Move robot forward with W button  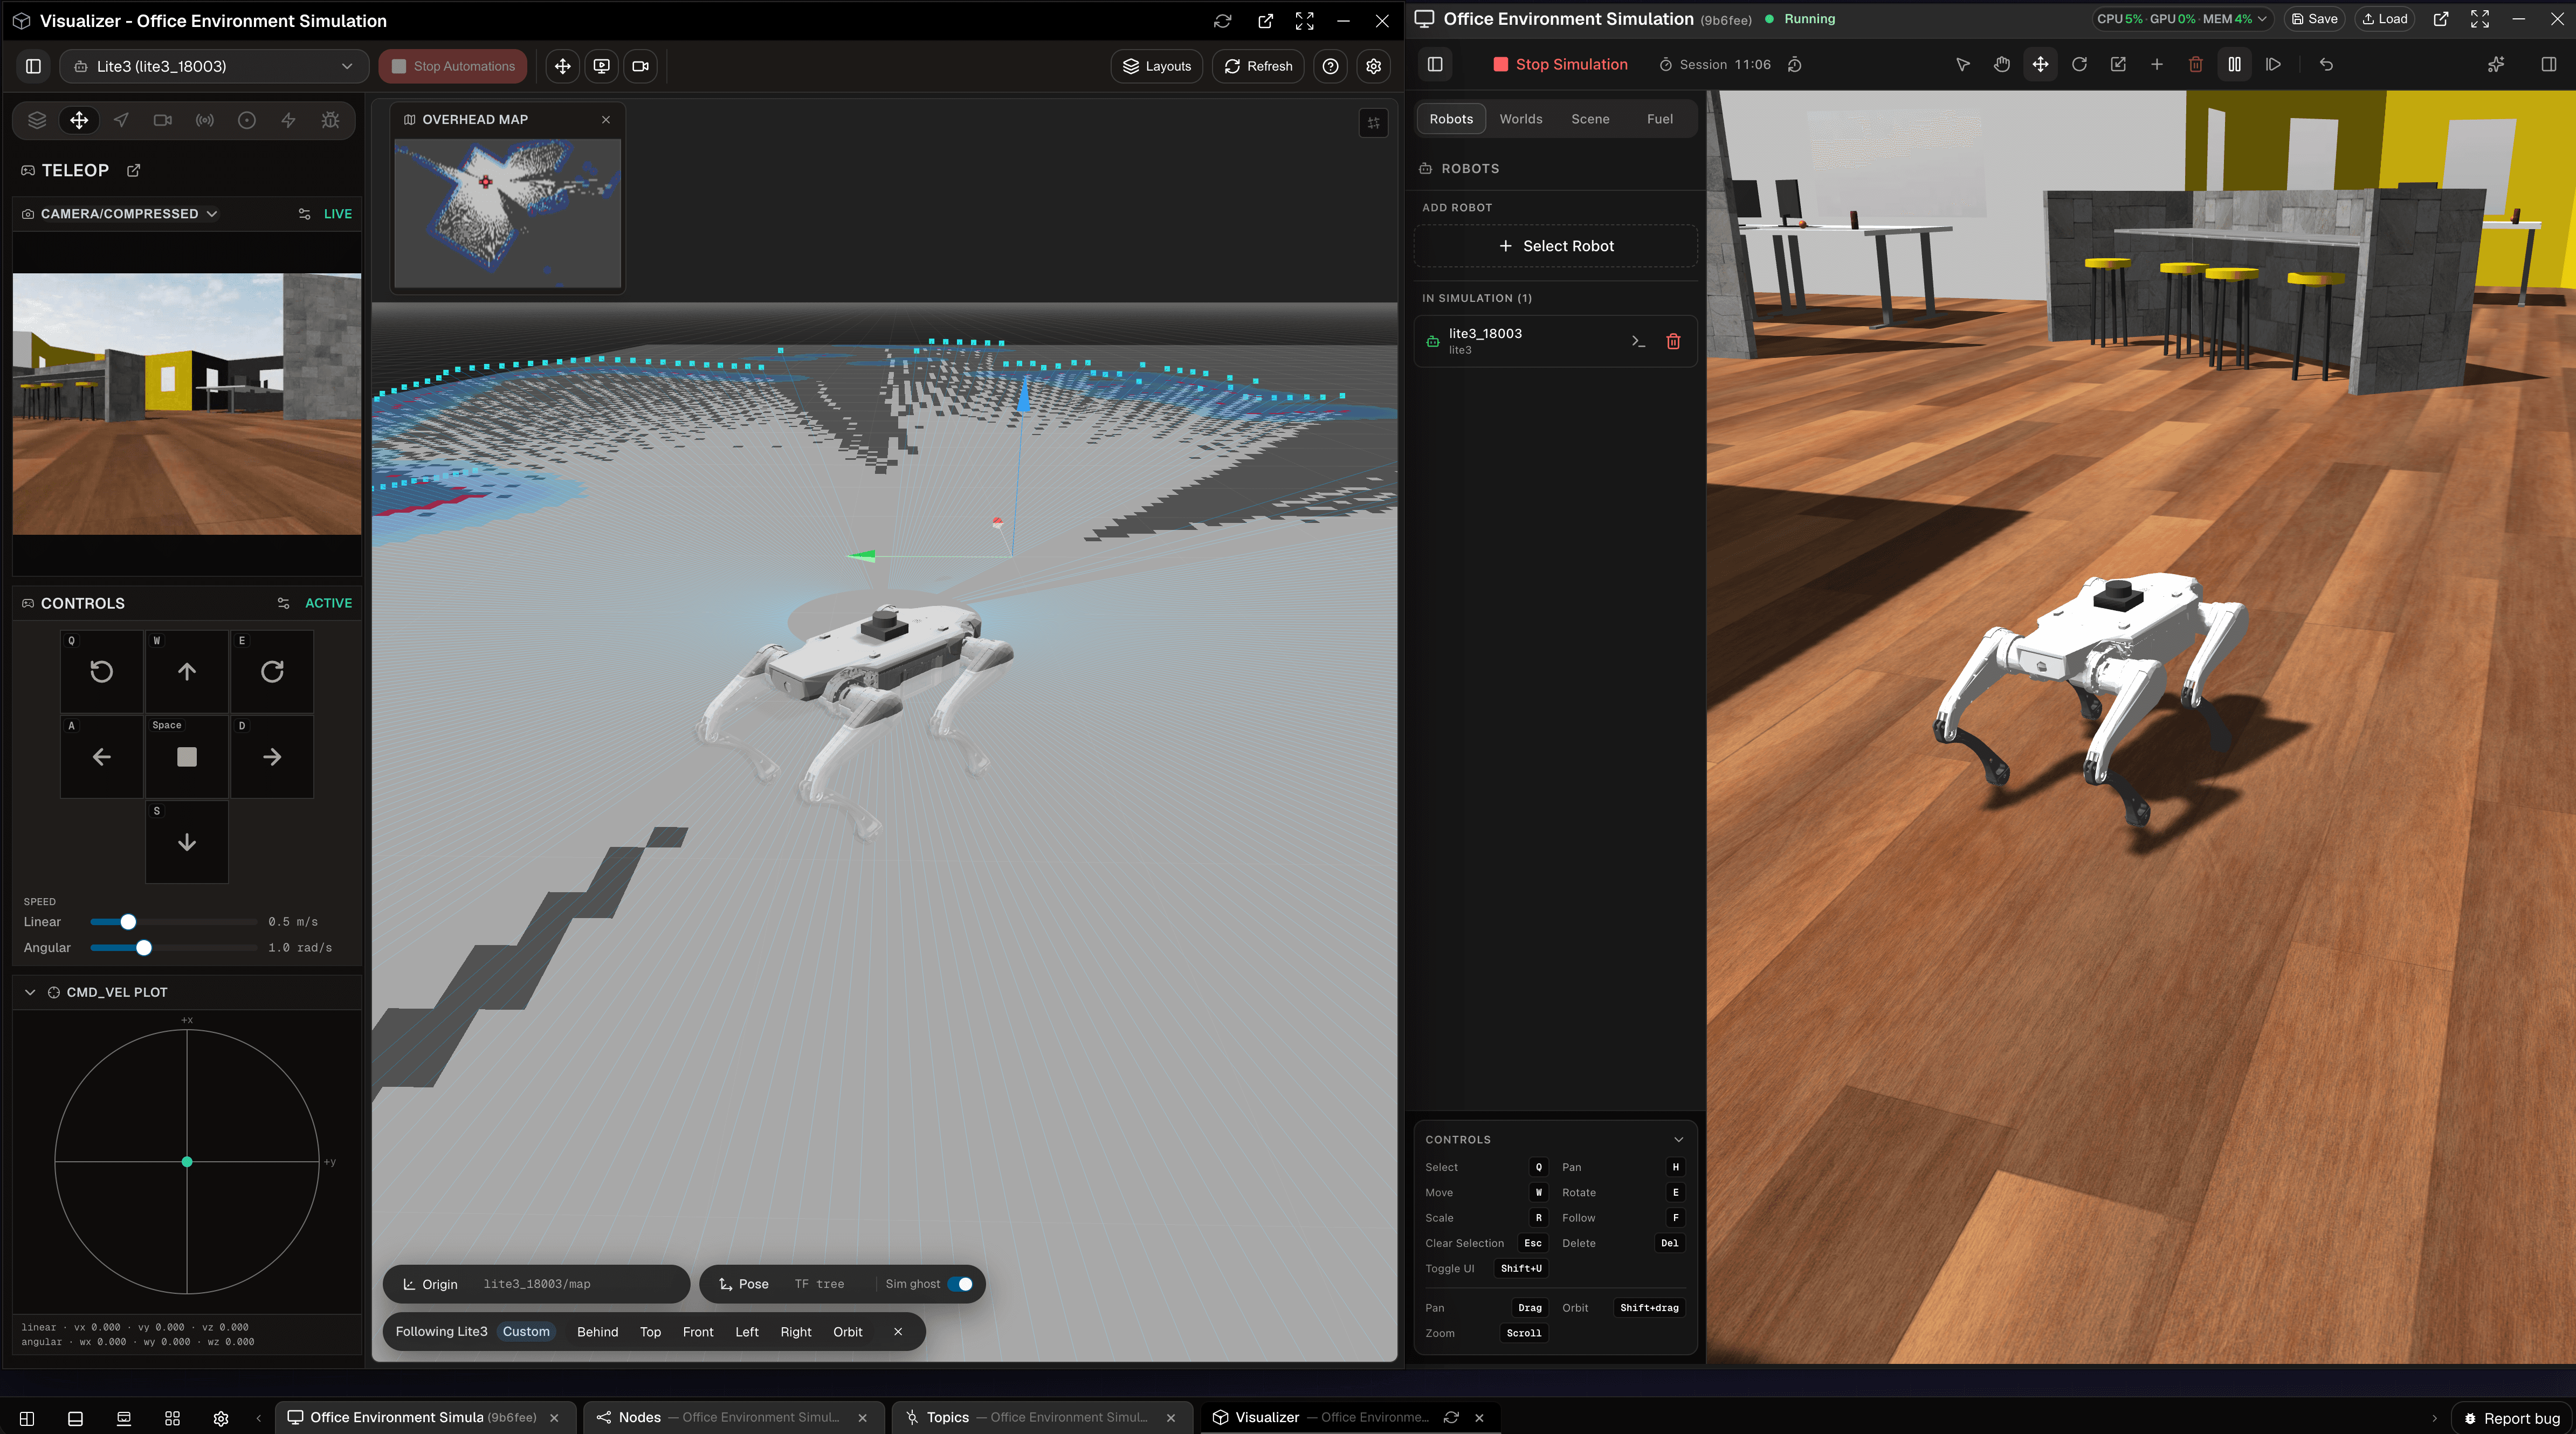(x=187, y=671)
